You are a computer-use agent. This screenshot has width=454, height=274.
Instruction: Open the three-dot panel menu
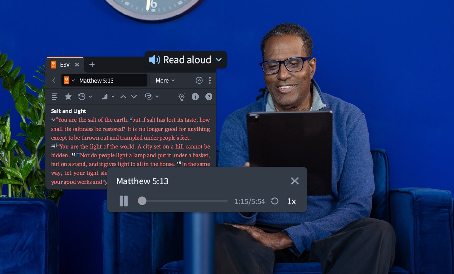pos(210,81)
